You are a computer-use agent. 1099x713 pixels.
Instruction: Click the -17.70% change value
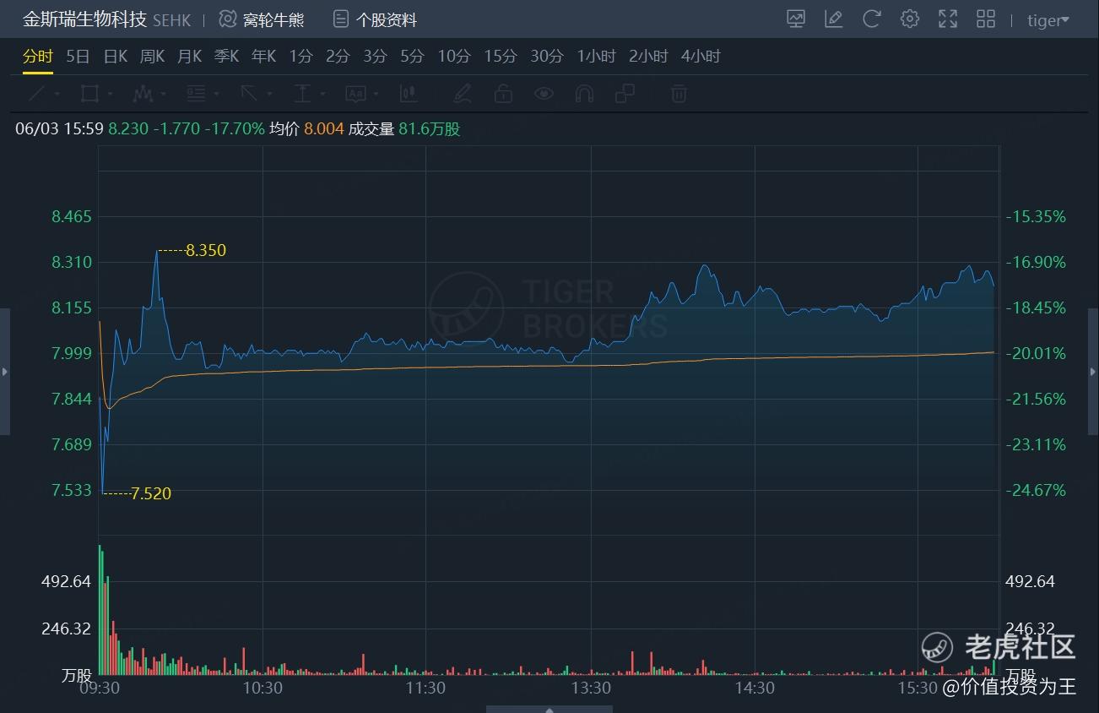point(235,129)
